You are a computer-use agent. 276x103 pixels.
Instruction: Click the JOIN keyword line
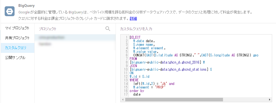pos(133,66)
